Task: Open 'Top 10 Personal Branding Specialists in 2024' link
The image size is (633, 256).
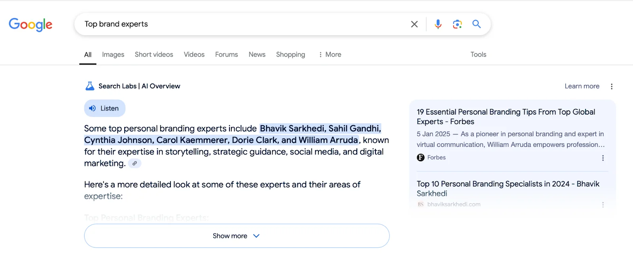Action: pos(508,188)
